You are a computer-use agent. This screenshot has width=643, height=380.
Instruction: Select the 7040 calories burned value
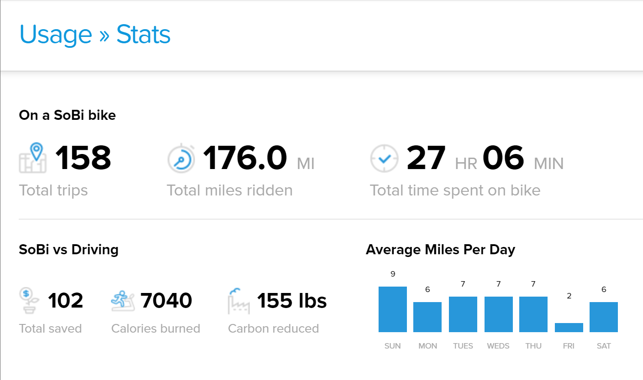[166, 301]
